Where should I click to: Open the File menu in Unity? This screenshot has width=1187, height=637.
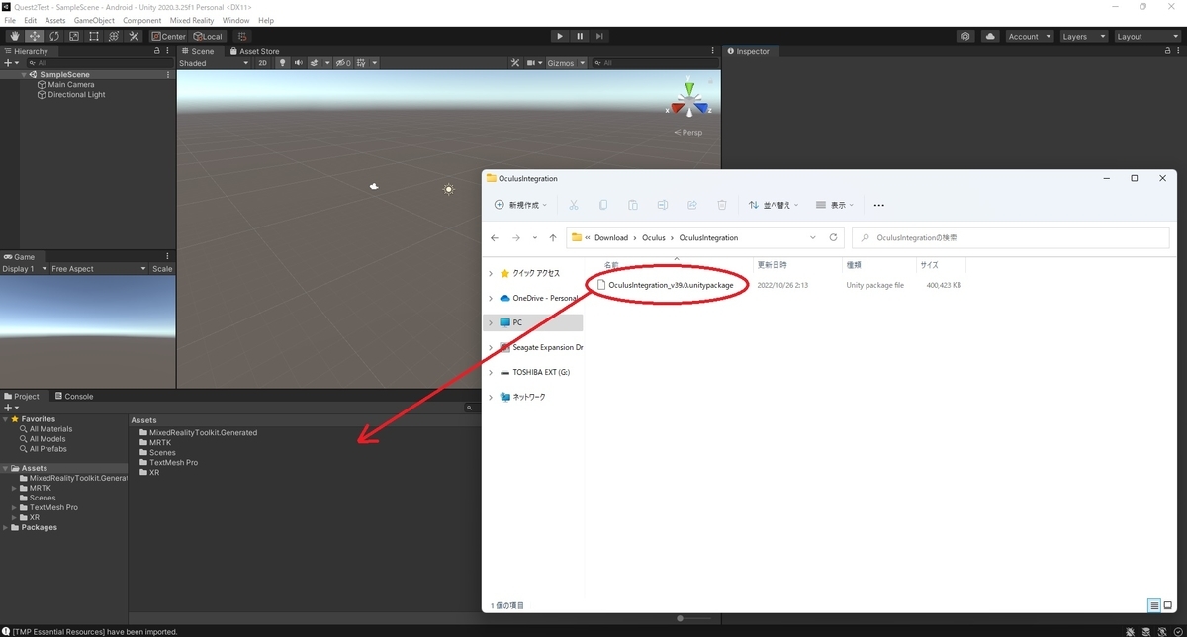tap(10, 20)
